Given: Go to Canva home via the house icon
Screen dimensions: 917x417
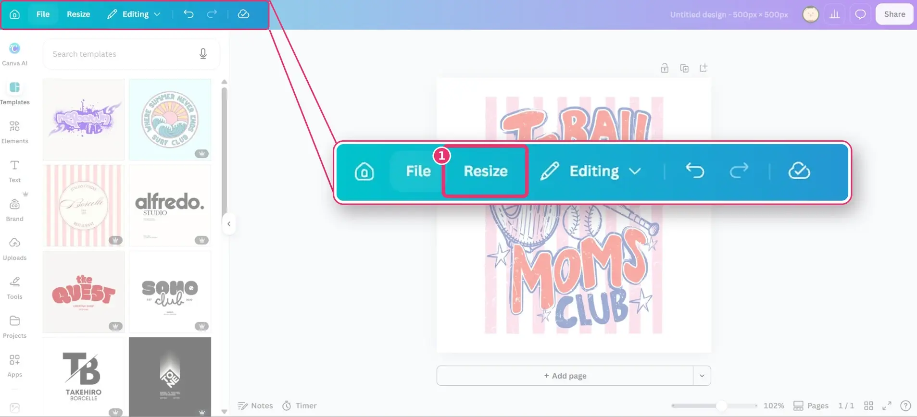Looking at the screenshot, I should click(15, 14).
